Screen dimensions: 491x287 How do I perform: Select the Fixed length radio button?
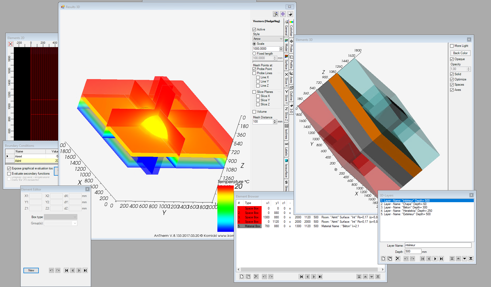point(254,54)
